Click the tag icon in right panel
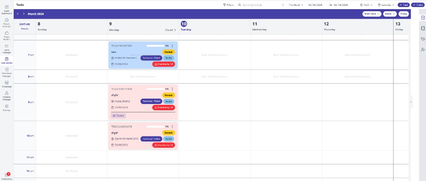 (x=423, y=39)
